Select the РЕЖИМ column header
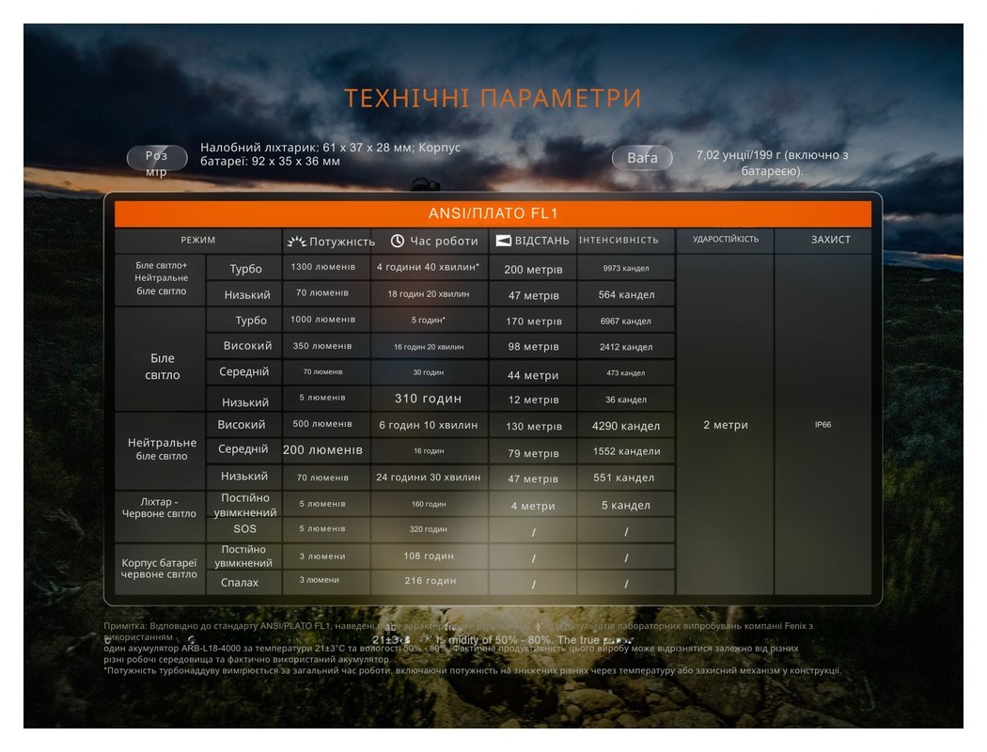 click(x=198, y=241)
